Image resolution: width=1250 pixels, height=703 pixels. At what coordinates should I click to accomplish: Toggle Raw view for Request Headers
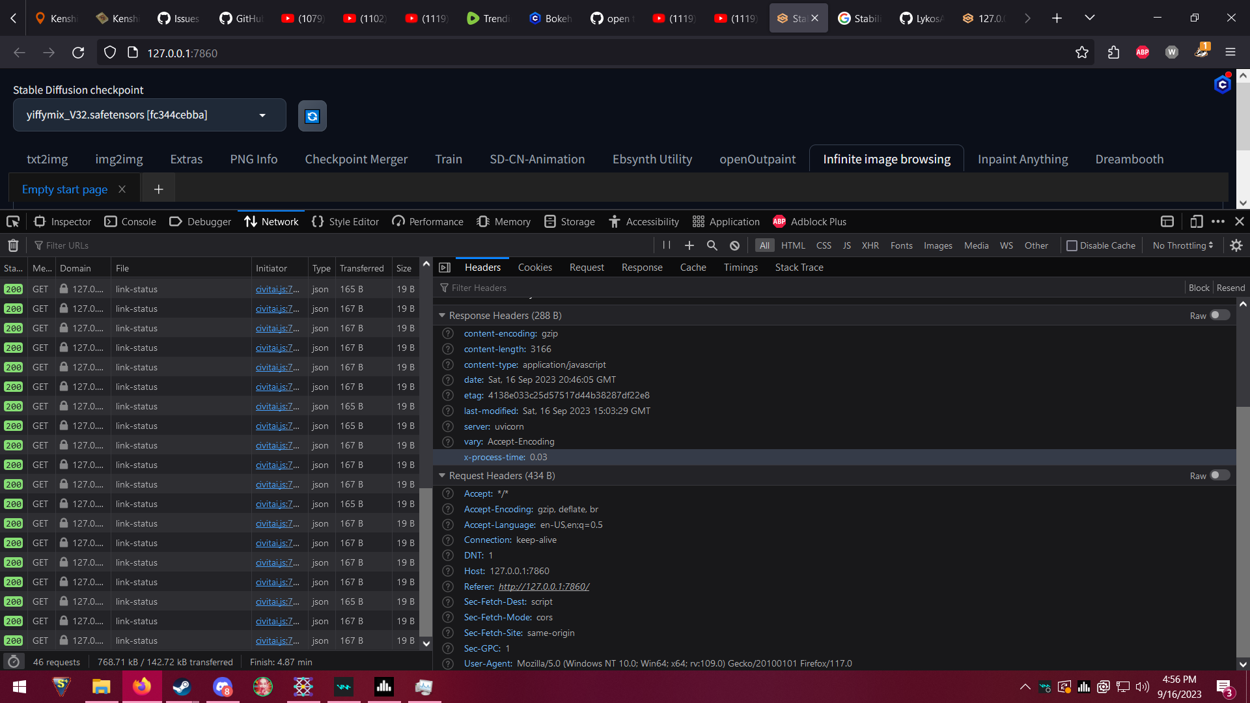[1218, 476]
